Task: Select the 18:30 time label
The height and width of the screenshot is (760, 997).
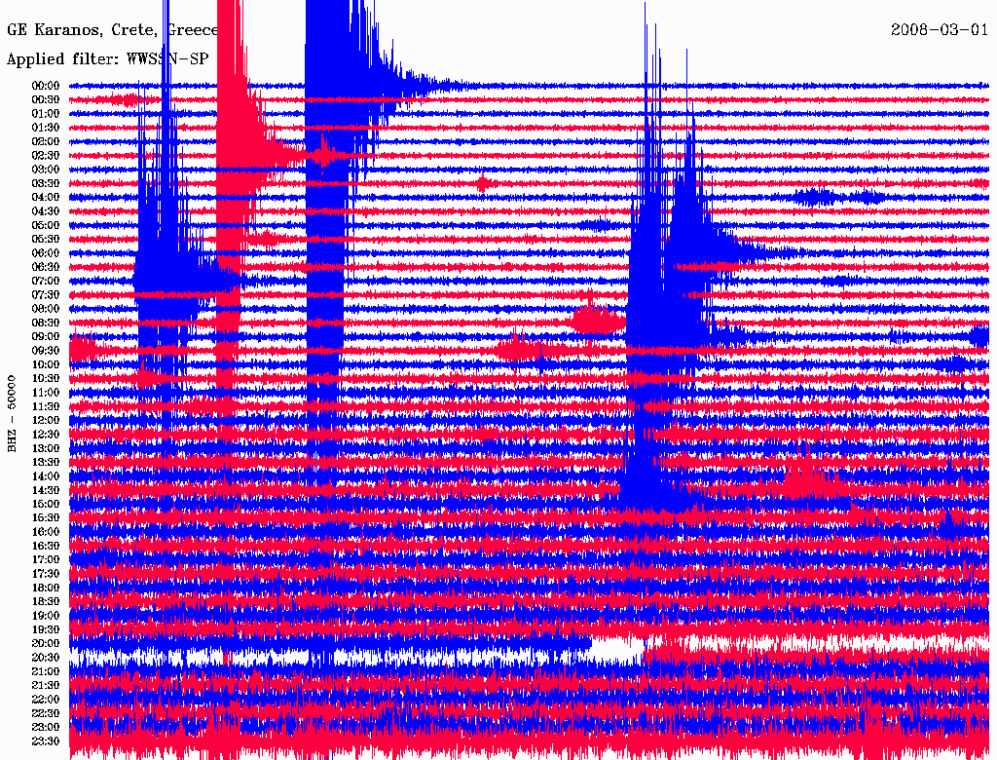Action: (46, 602)
